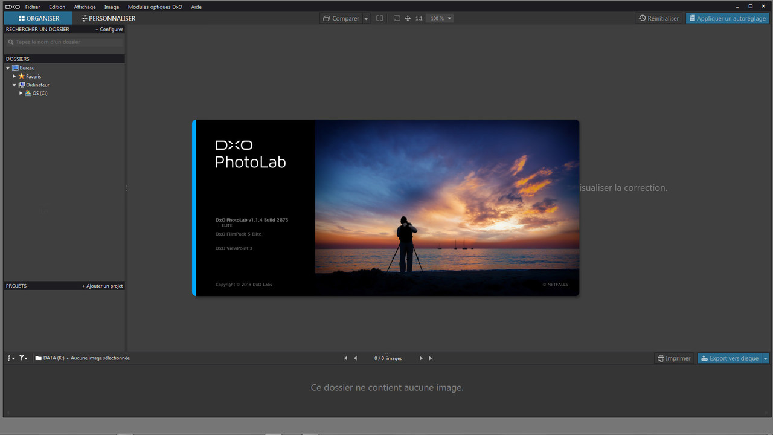Click the OS (C:) drive icon
This screenshot has height=435, width=773.
click(x=28, y=94)
